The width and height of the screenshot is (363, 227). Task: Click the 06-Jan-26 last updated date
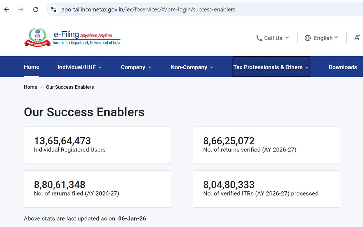tap(132, 218)
